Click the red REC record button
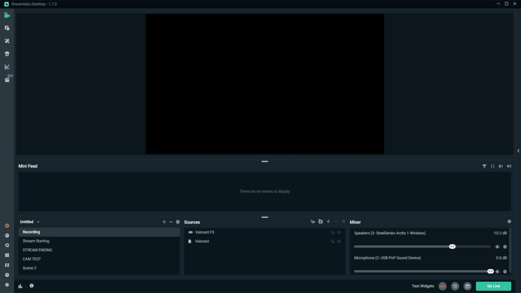521x293 pixels. point(442,286)
